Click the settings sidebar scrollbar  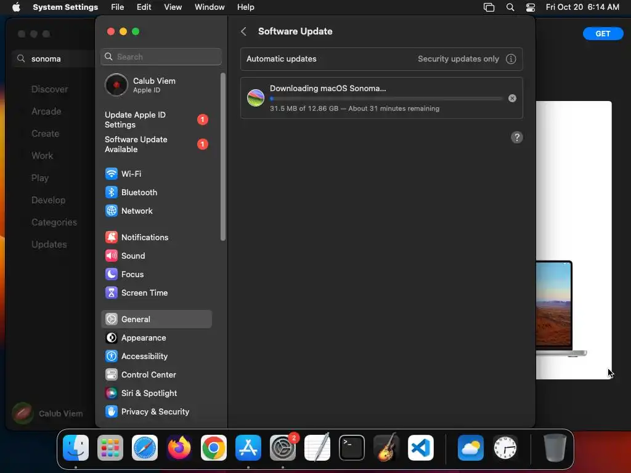point(223,157)
